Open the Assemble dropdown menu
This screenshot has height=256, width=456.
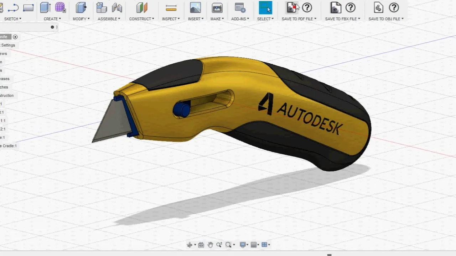pyautogui.click(x=109, y=19)
